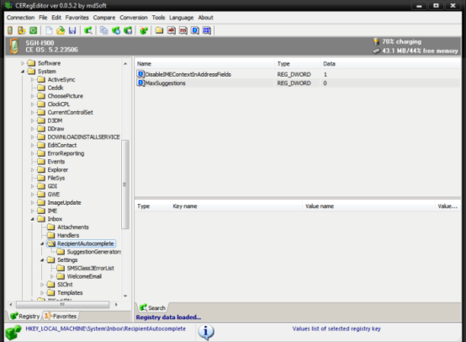Open the Tools menu
Screen dimensions: 466x342
tap(158, 18)
